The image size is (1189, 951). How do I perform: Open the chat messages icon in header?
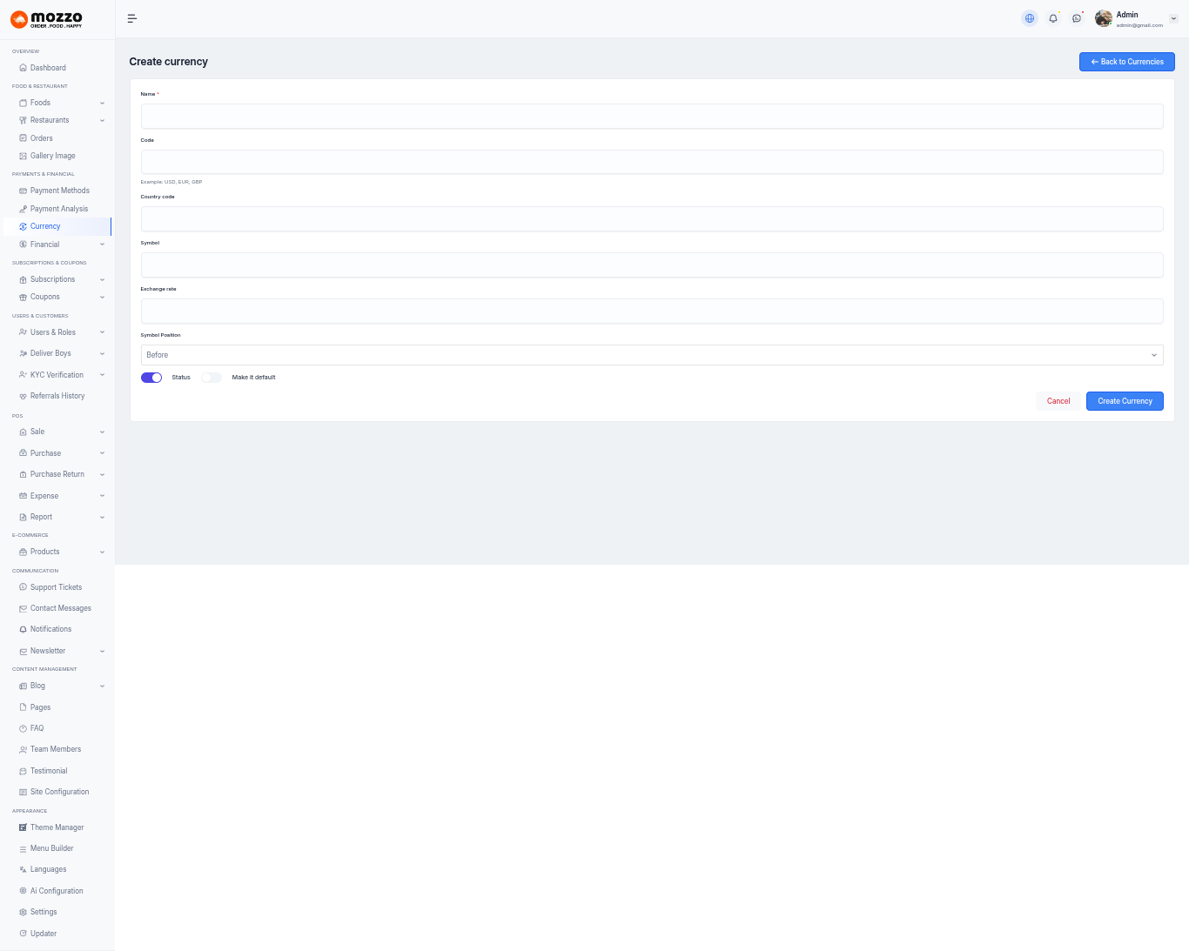tap(1077, 18)
